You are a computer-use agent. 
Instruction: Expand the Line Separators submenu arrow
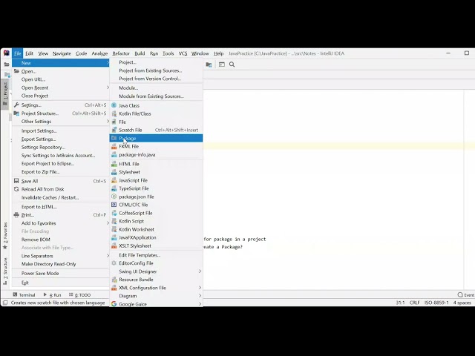[108, 256]
